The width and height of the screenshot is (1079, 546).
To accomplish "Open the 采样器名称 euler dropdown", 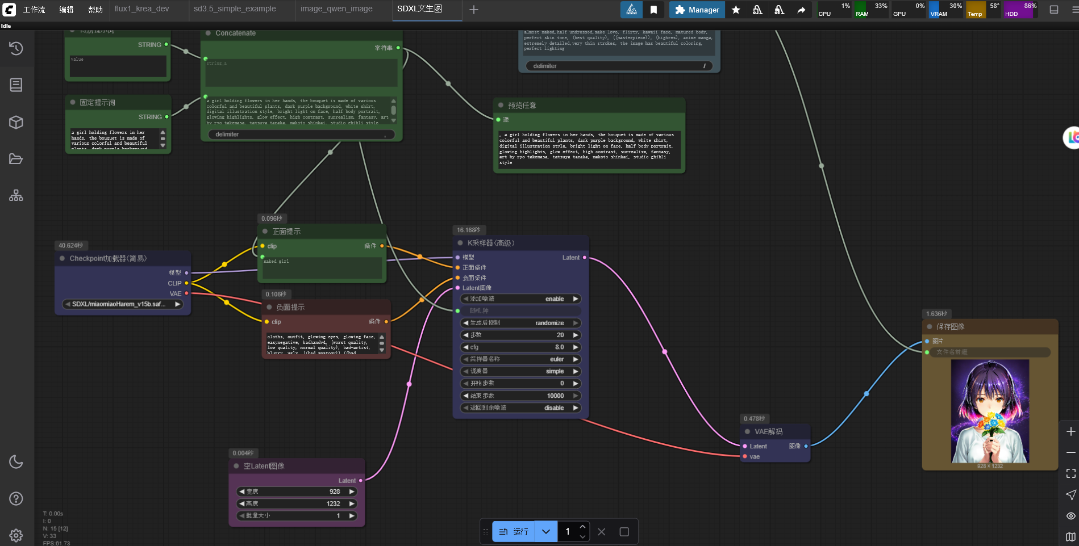I will pyautogui.click(x=520, y=359).
